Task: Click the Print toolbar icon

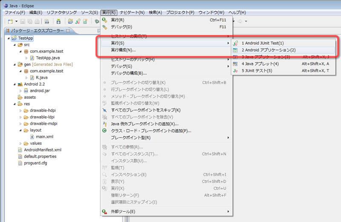Action: coord(38,21)
